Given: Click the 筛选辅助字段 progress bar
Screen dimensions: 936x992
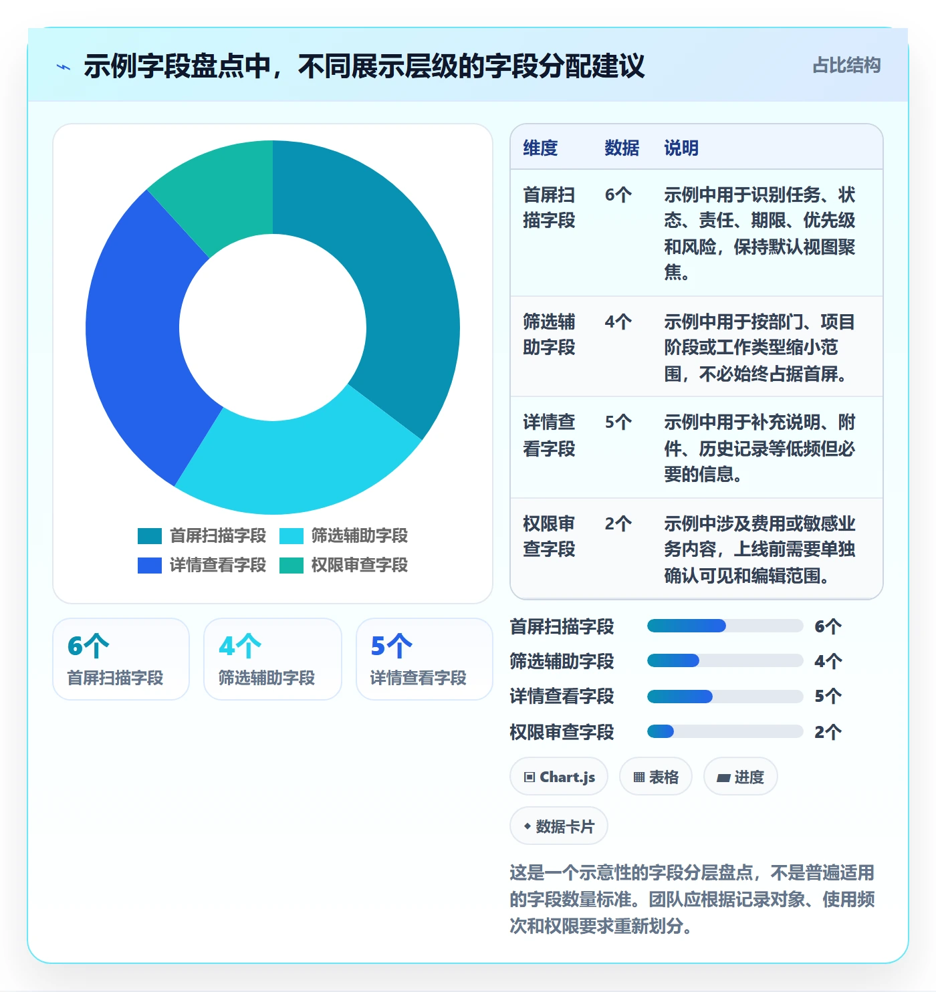Looking at the screenshot, I should coord(725,660).
